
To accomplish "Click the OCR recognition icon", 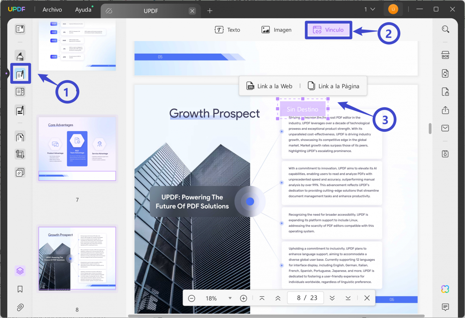I will tap(445, 55).
